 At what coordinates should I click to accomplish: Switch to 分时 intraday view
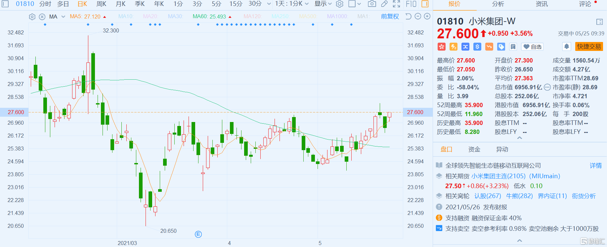click(x=45, y=4)
